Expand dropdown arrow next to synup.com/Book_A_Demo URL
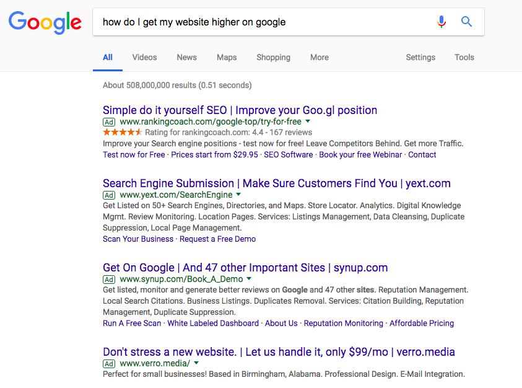Viewport: 522px width, 388px height. 249,279
